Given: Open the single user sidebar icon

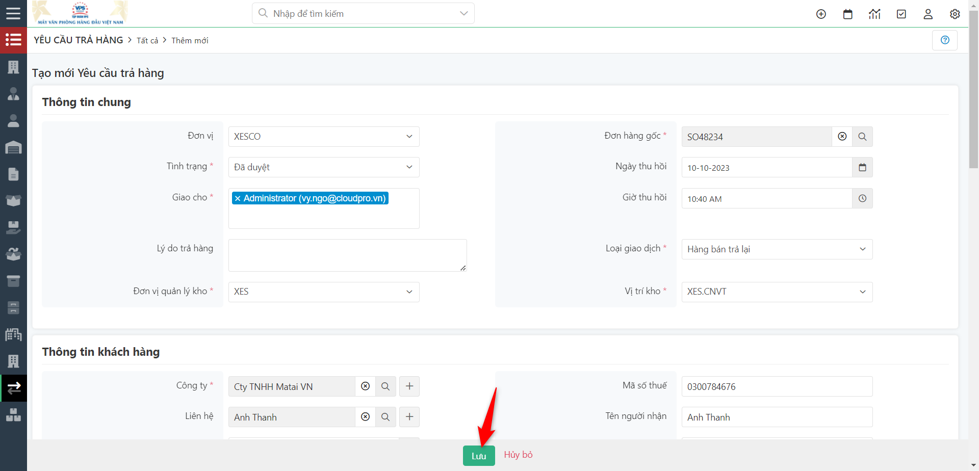Looking at the screenshot, I should coord(13,120).
